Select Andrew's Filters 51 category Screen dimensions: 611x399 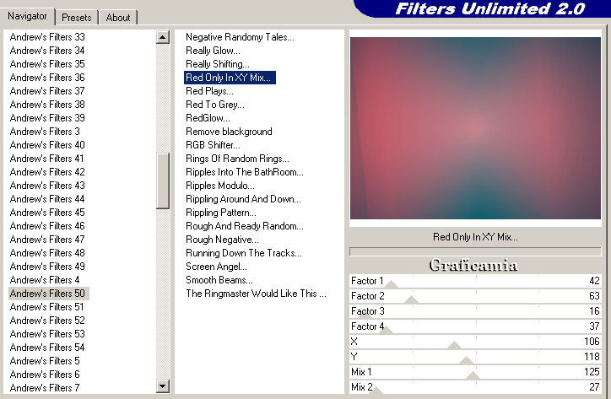(x=46, y=307)
